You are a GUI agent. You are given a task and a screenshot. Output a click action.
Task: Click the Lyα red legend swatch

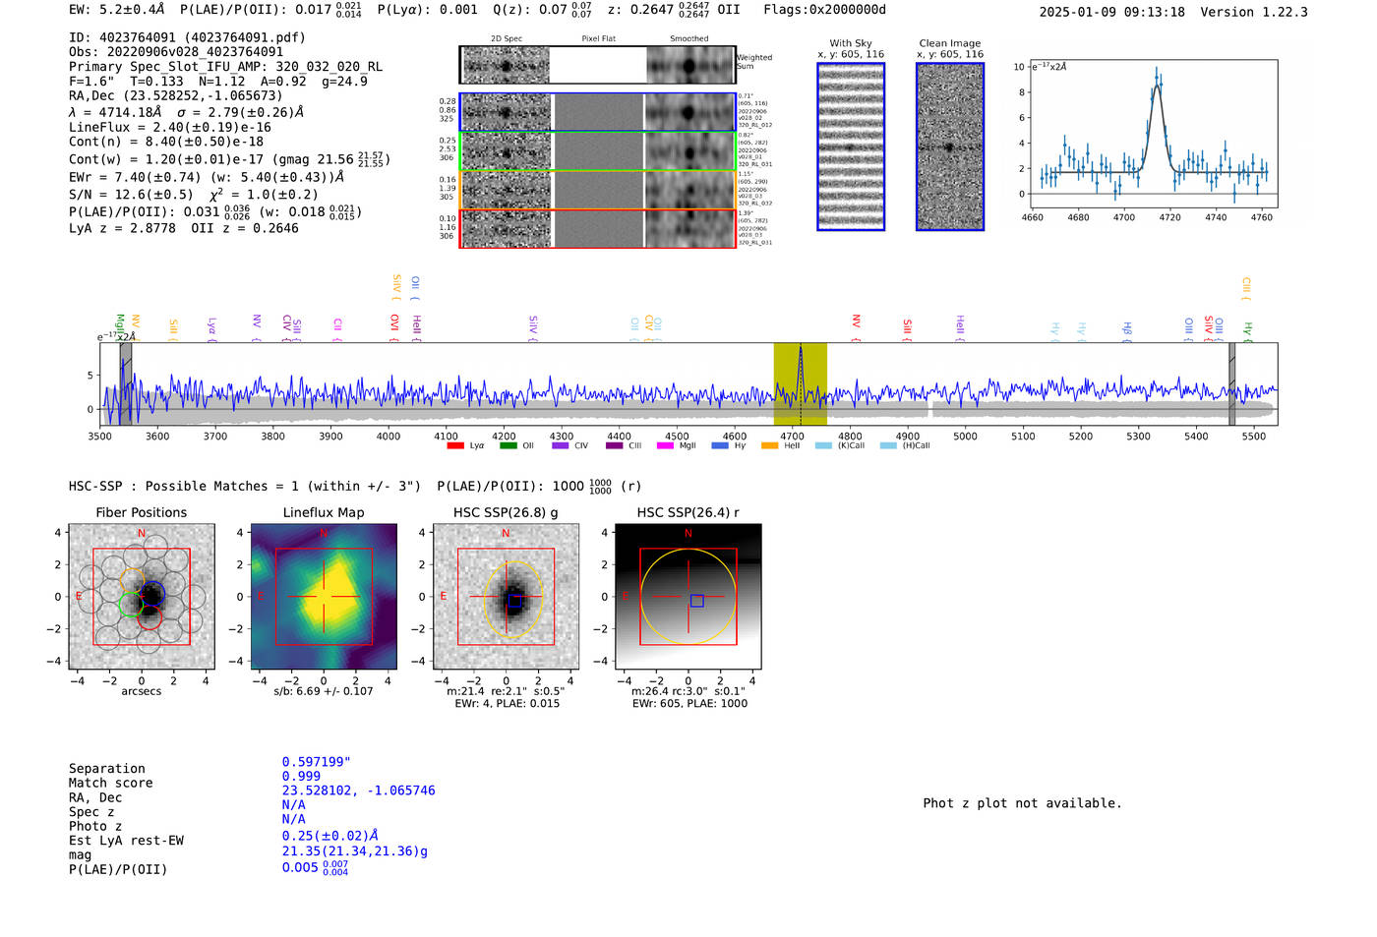coord(455,445)
